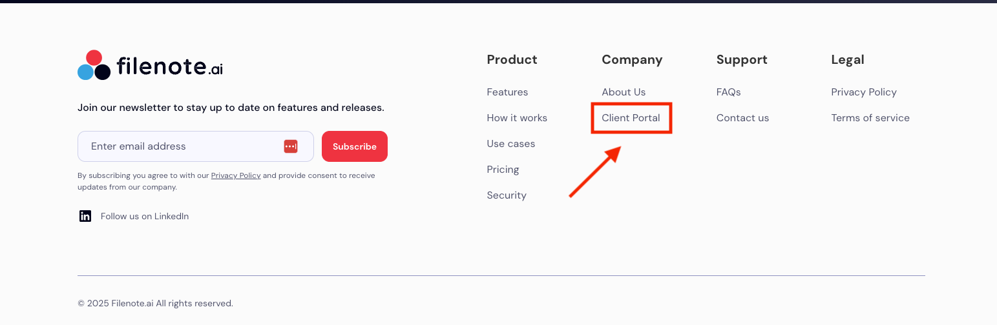Screen dimensions: 997x325
Task: Click the red circle in the logo
Action: (x=94, y=58)
